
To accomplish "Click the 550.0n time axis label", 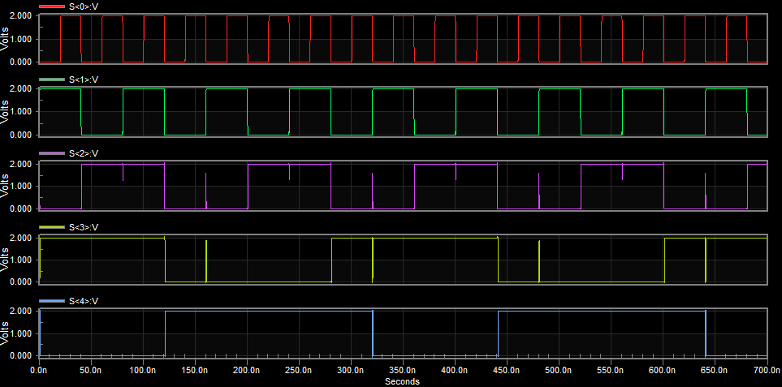I will click(x=611, y=371).
